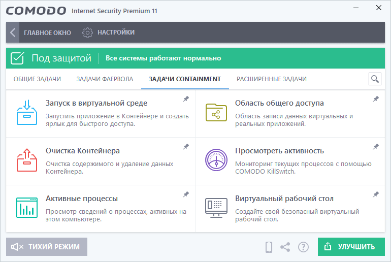Open the mobile phone icon in bottom bar
The width and height of the screenshot is (391, 262).
pyautogui.click(x=269, y=247)
